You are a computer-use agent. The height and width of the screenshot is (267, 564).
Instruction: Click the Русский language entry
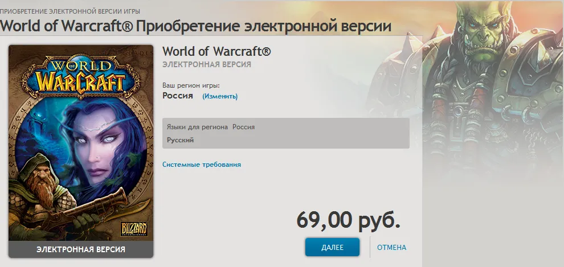pyautogui.click(x=180, y=140)
